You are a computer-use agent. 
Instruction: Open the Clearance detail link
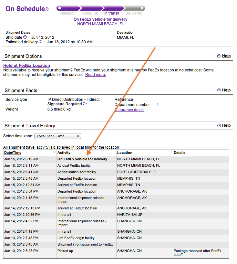coord(129,110)
